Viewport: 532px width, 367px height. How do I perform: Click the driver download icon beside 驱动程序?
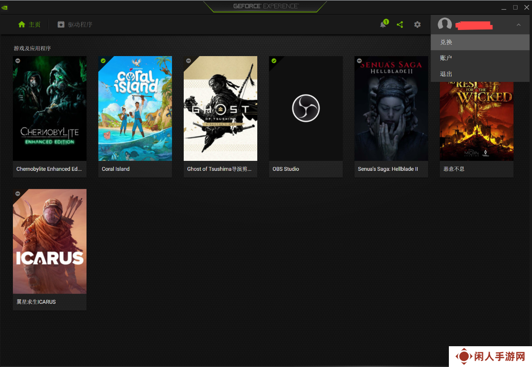click(x=61, y=25)
